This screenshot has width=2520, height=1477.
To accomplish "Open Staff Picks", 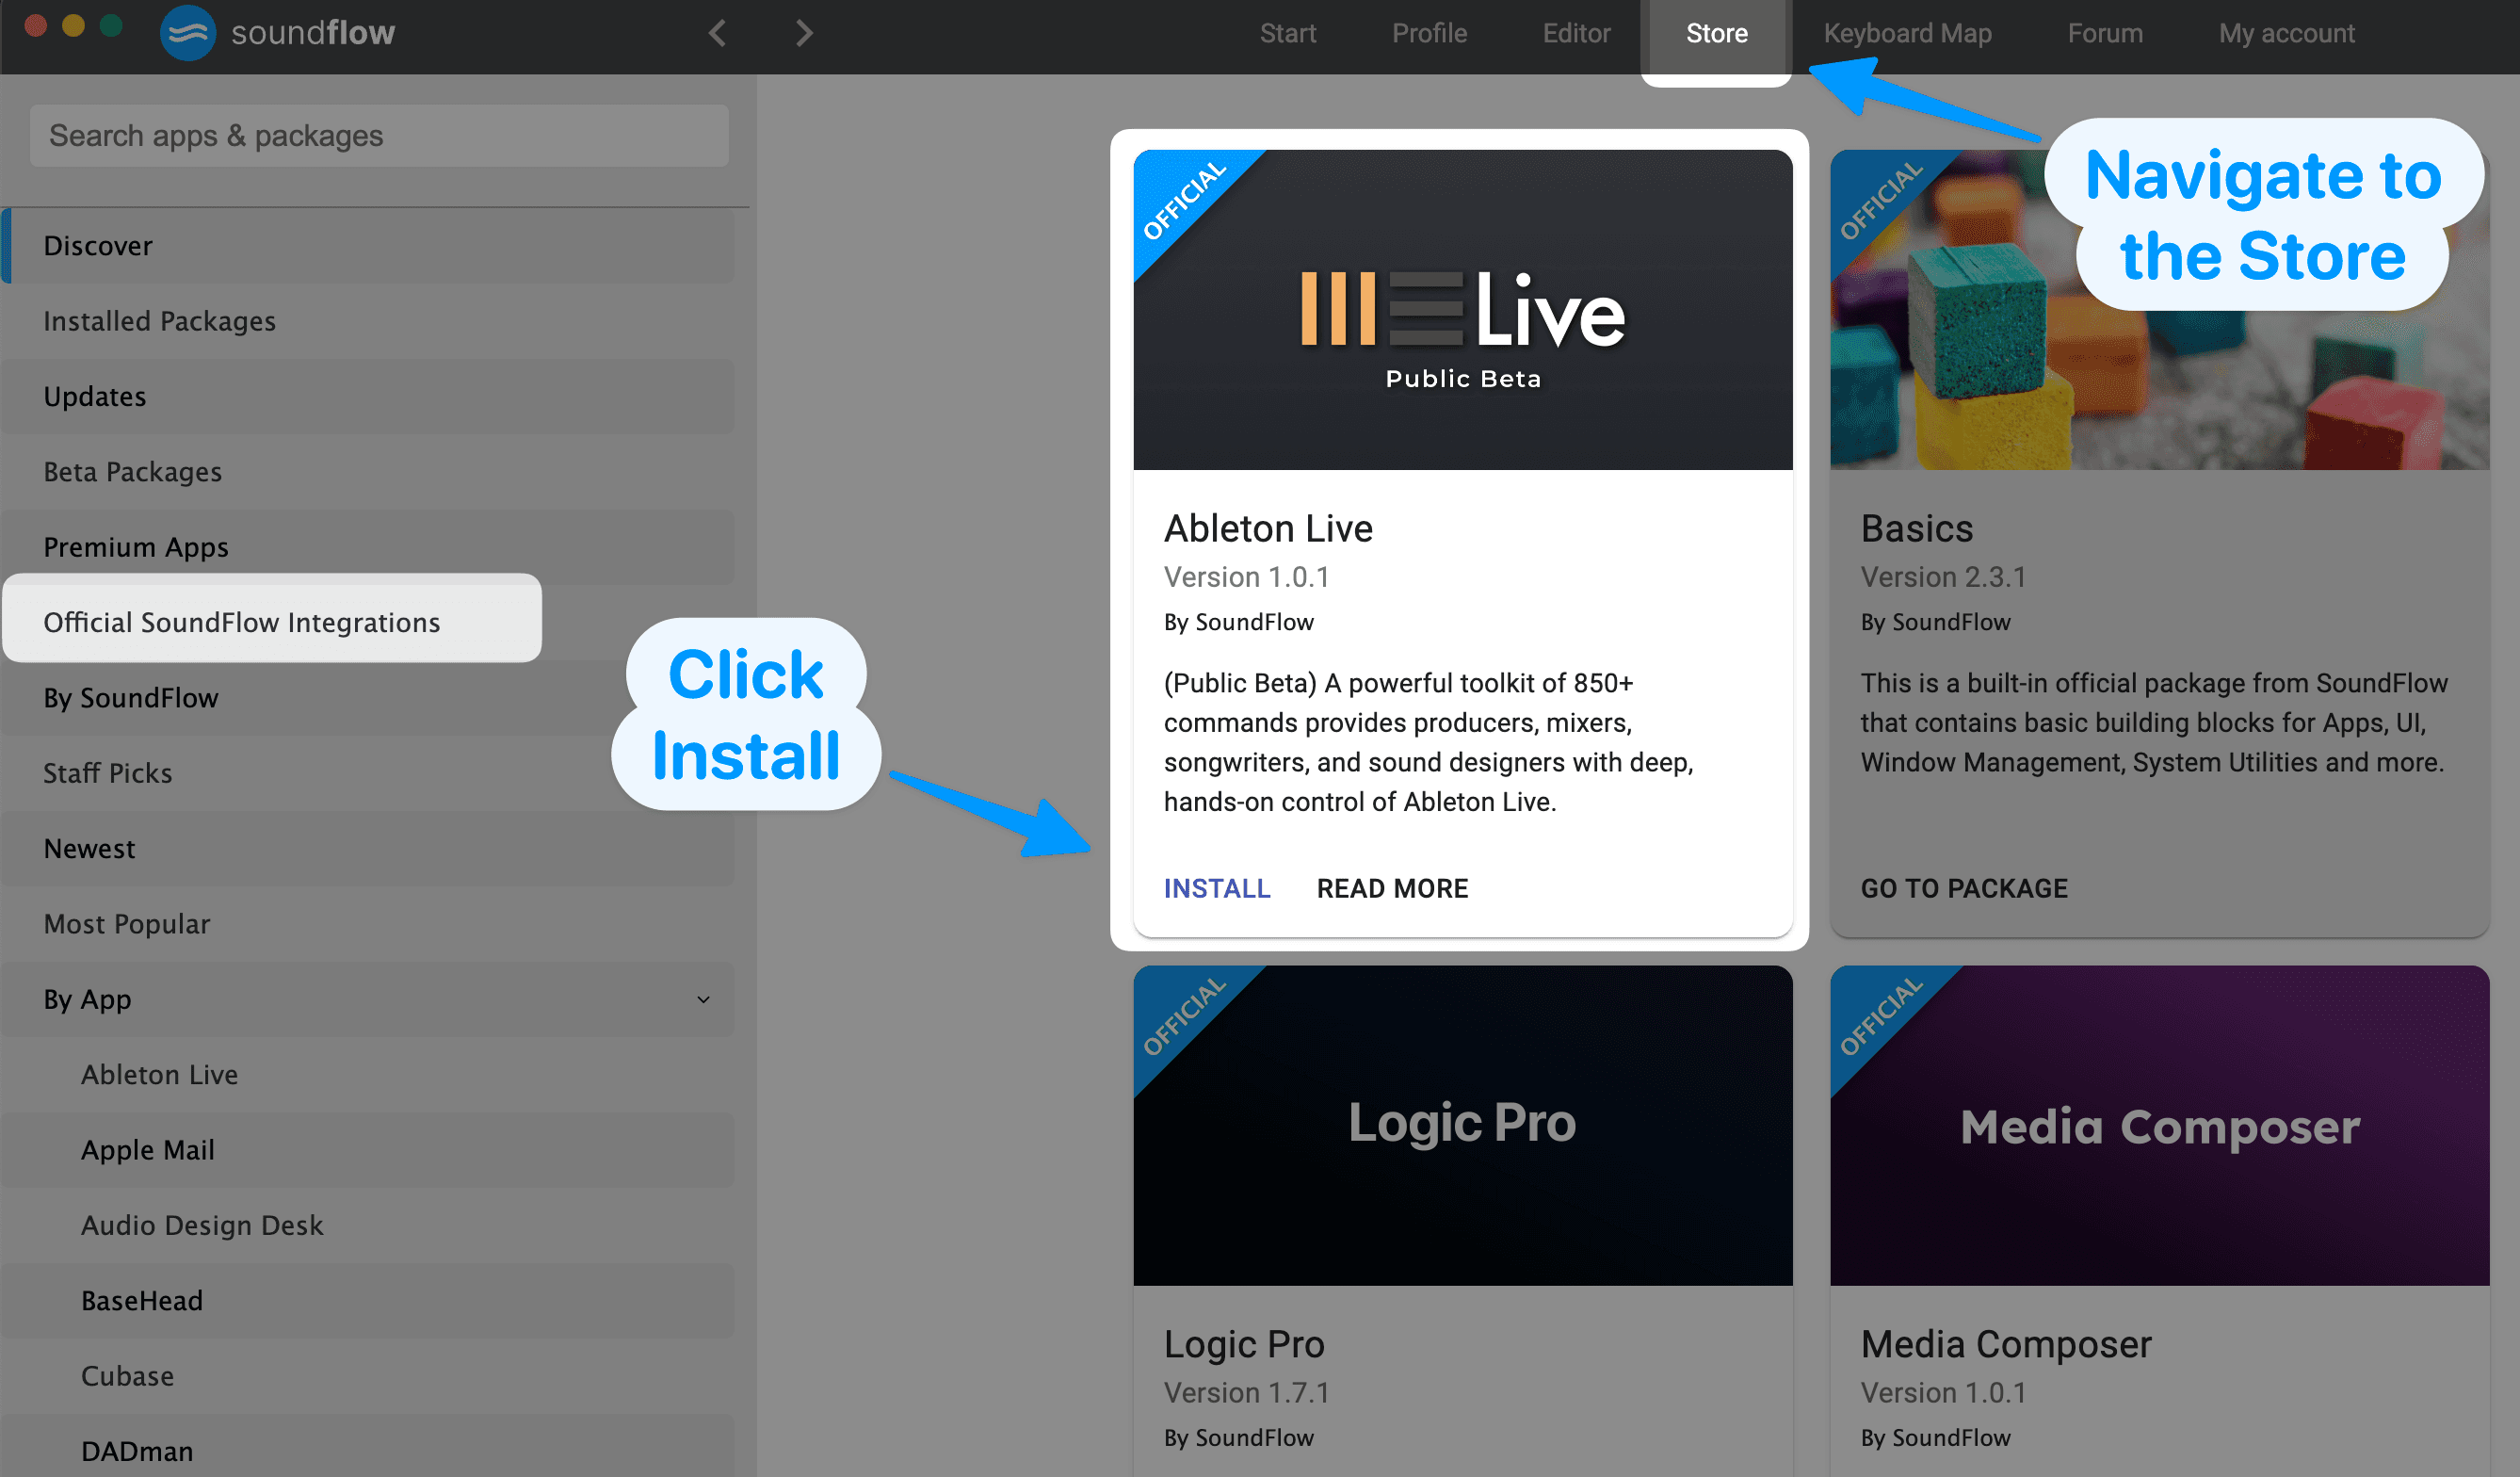I will pyautogui.click(x=368, y=773).
